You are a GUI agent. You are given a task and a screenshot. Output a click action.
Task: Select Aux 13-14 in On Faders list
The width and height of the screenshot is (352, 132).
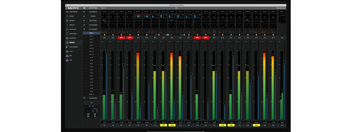click(92, 54)
